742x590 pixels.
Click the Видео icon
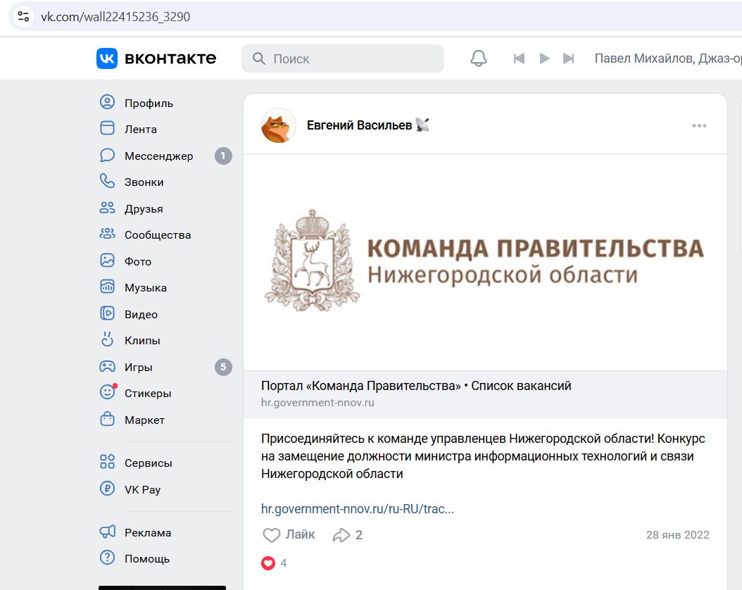tap(108, 313)
